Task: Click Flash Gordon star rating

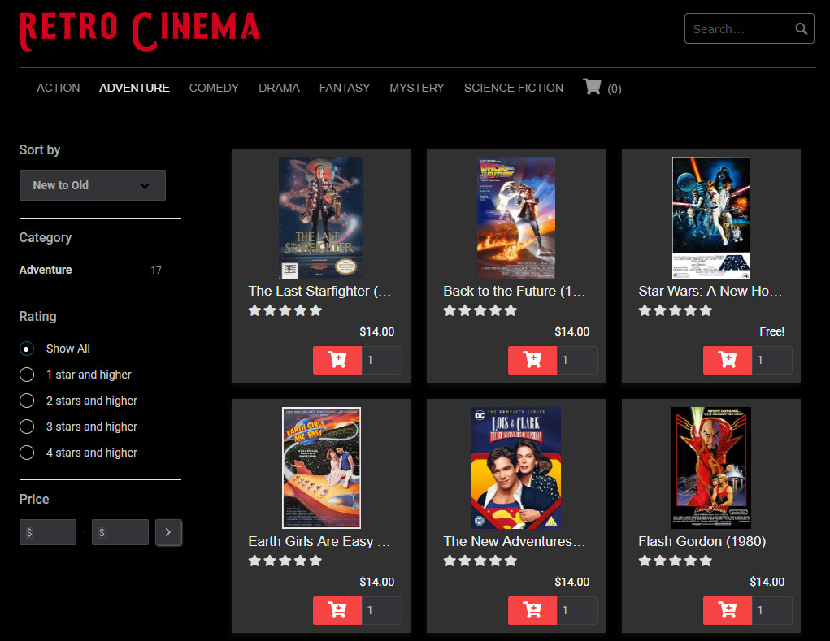Action: point(676,561)
